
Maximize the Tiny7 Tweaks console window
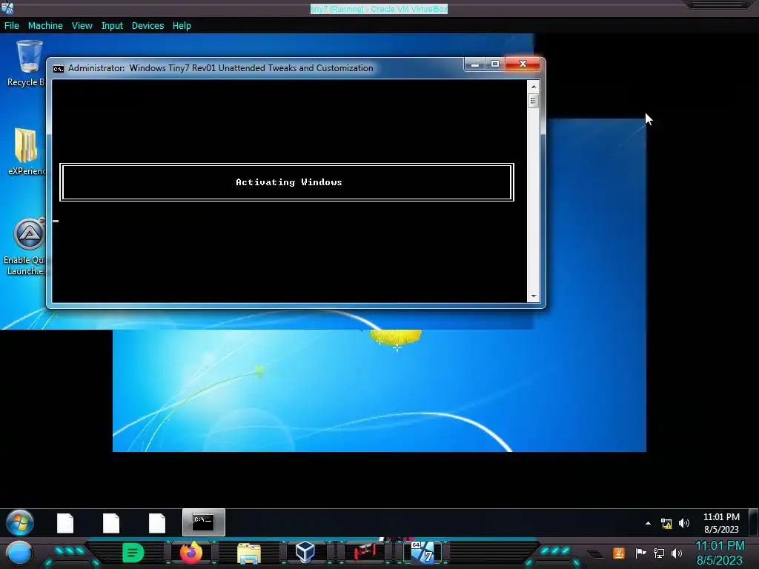pyautogui.click(x=494, y=64)
